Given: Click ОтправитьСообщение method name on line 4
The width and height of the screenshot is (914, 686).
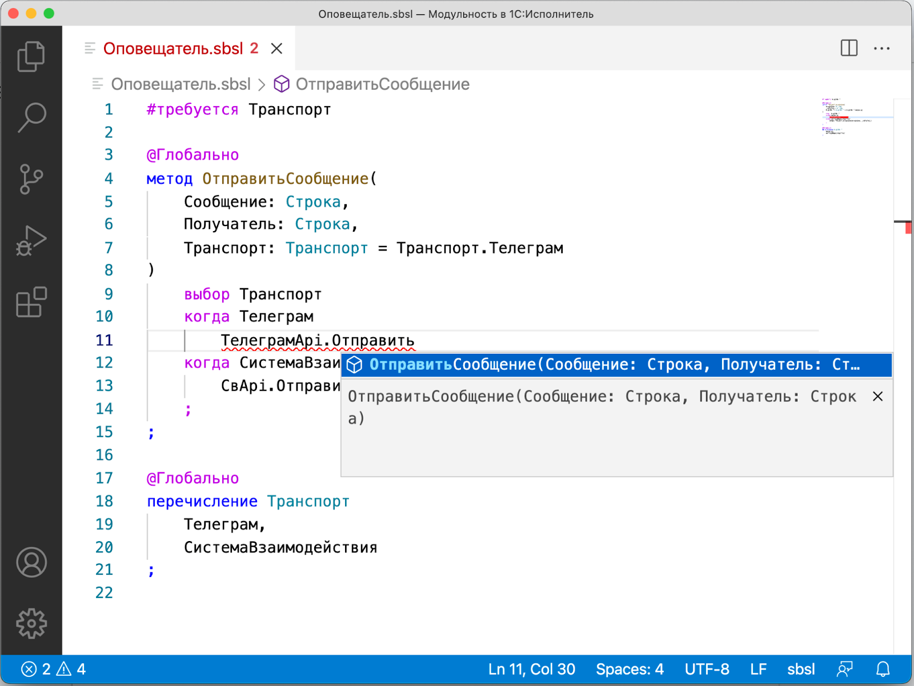Looking at the screenshot, I should [285, 179].
